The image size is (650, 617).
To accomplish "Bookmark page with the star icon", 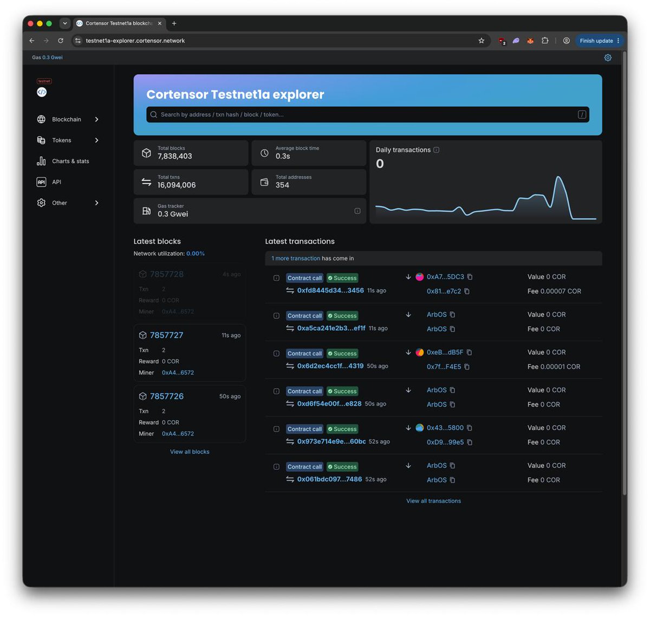I will click(x=481, y=41).
